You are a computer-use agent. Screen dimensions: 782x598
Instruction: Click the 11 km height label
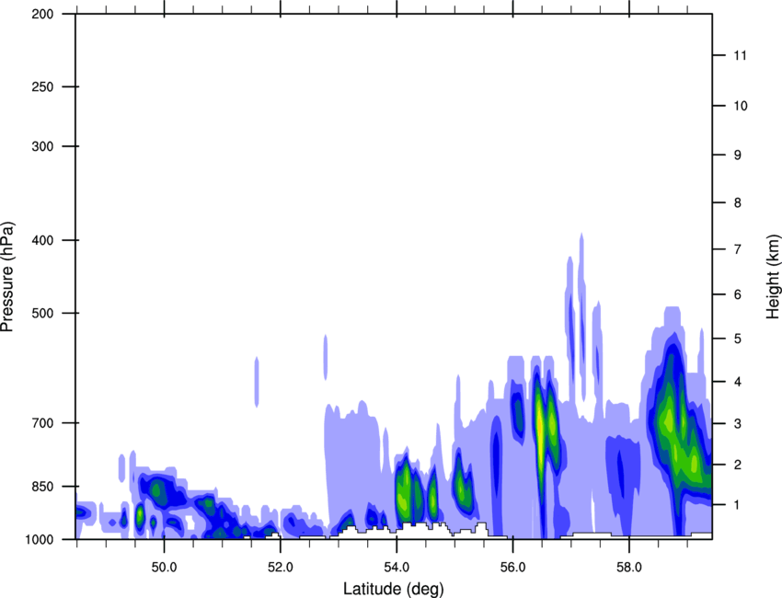[740, 55]
